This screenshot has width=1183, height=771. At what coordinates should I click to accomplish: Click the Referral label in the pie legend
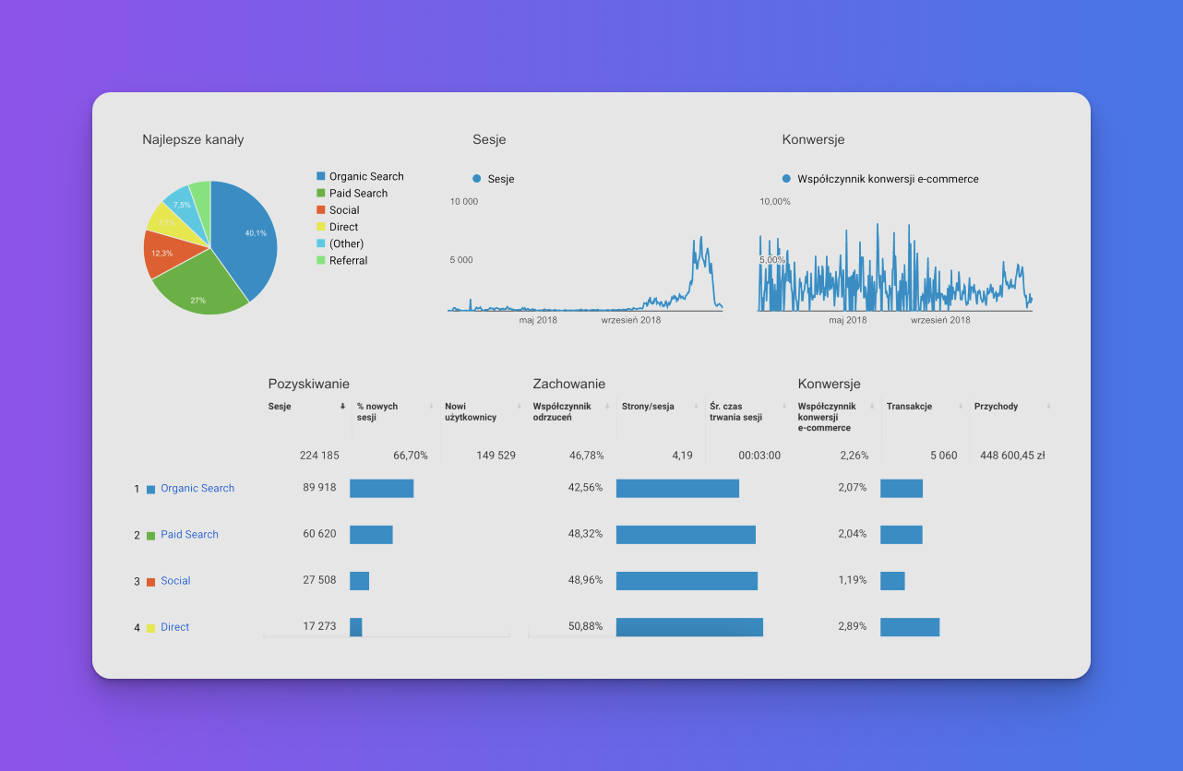(x=349, y=261)
